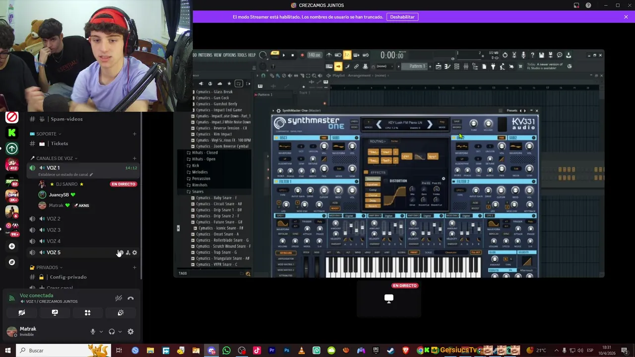The height and width of the screenshot is (357, 635).
Task: Click Deshabilitar streamer mode button
Action: (x=402, y=17)
